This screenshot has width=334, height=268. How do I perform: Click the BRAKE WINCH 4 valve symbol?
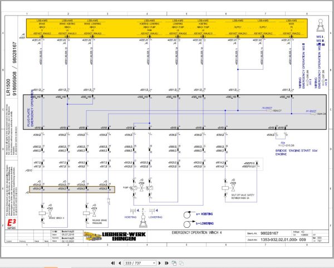pos(46,213)
